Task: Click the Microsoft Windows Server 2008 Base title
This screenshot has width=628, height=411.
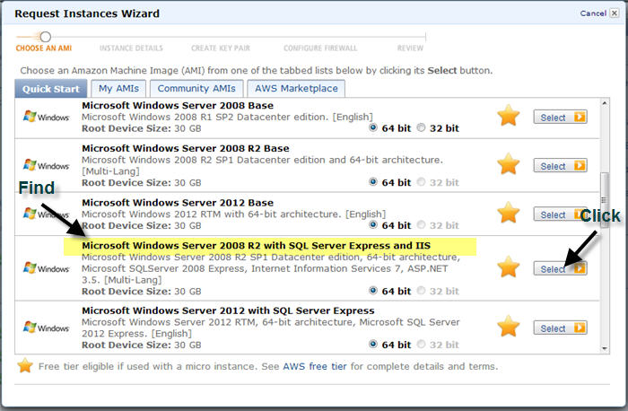Action: 178,105
